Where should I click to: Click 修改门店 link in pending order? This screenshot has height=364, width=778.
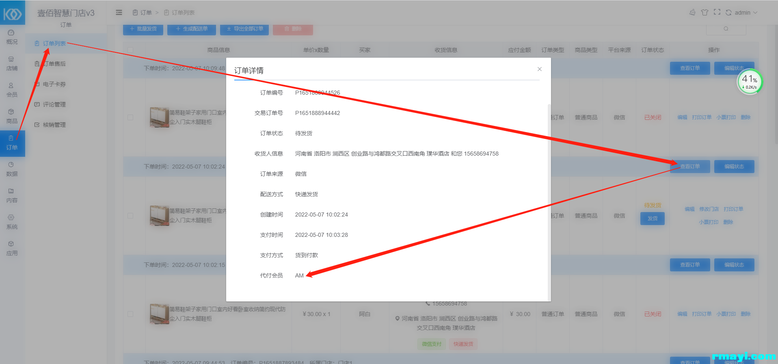pos(709,209)
